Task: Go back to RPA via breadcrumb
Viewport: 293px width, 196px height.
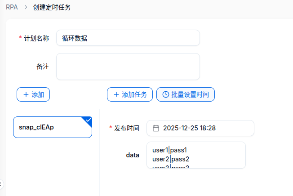Action: (12, 7)
